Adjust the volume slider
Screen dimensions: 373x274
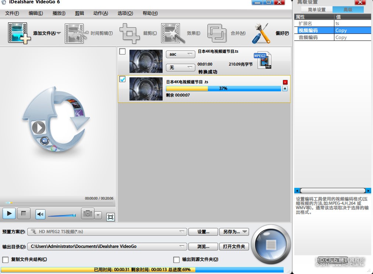(x=62, y=215)
